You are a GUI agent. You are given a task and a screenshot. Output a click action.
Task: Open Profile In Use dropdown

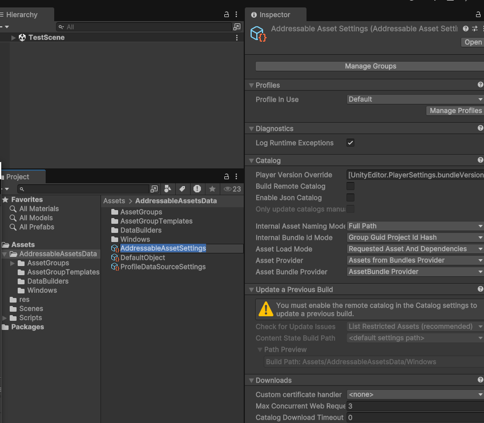point(415,99)
